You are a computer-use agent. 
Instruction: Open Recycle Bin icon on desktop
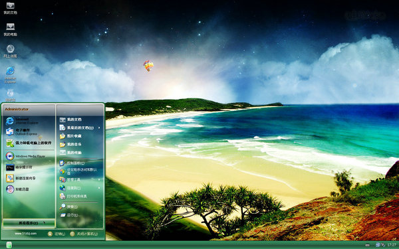10,96
